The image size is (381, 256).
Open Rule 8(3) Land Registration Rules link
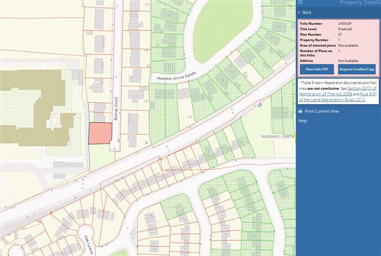click(x=338, y=96)
